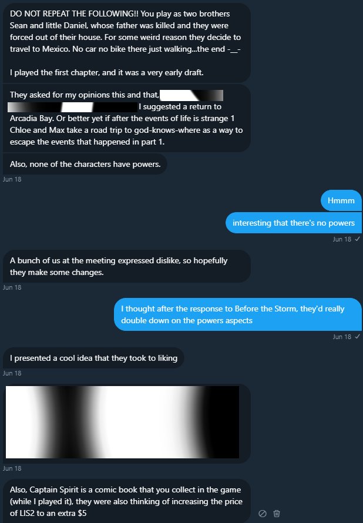The image size is (363, 523).
Task: Click the read checkmark under the Before the Storm message
Action: pos(357,337)
